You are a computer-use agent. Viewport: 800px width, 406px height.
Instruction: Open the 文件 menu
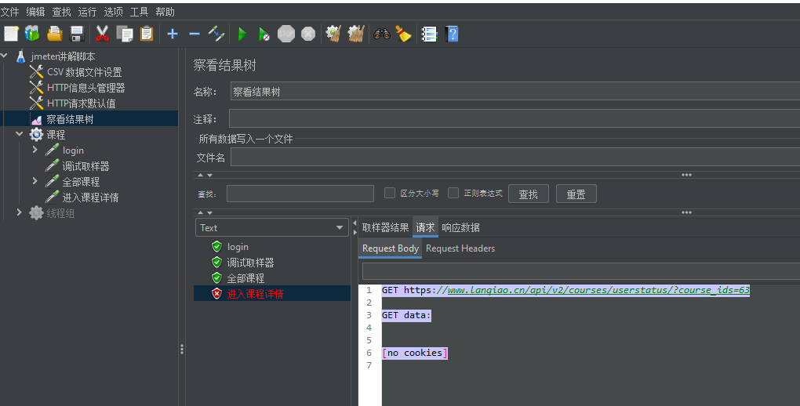coord(9,12)
